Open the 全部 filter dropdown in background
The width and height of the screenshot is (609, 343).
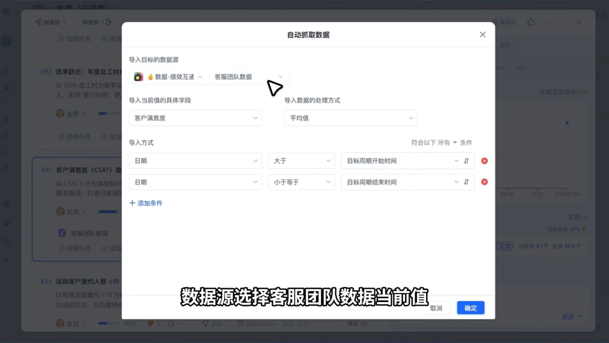[578, 217]
